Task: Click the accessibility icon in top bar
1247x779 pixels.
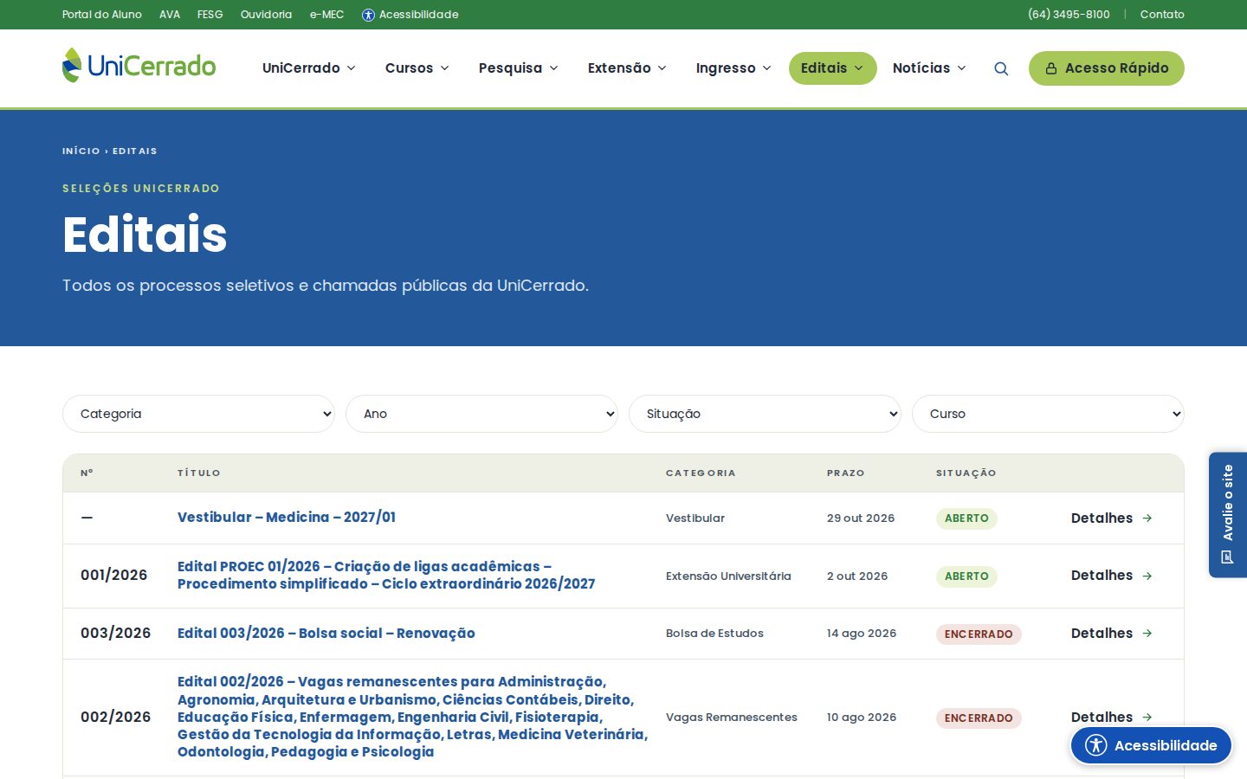Action: (368, 15)
